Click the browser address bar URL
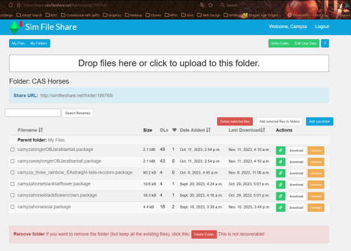351x251 pixels. pos(65,5)
